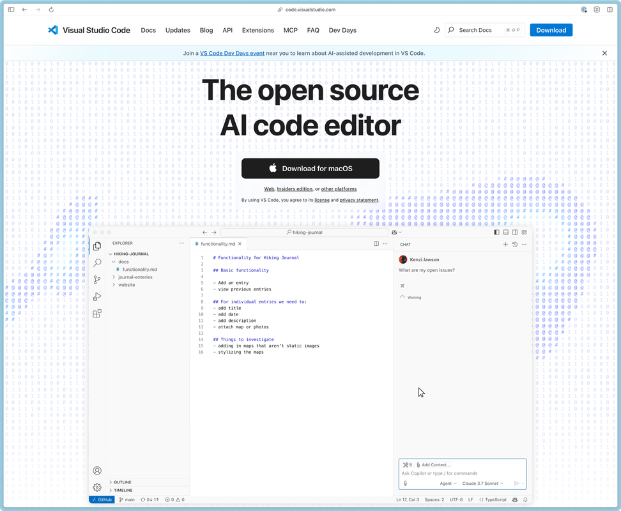The width and height of the screenshot is (621, 511).
Task: Click the GitHub remote status item
Action: [x=102, y=500]
